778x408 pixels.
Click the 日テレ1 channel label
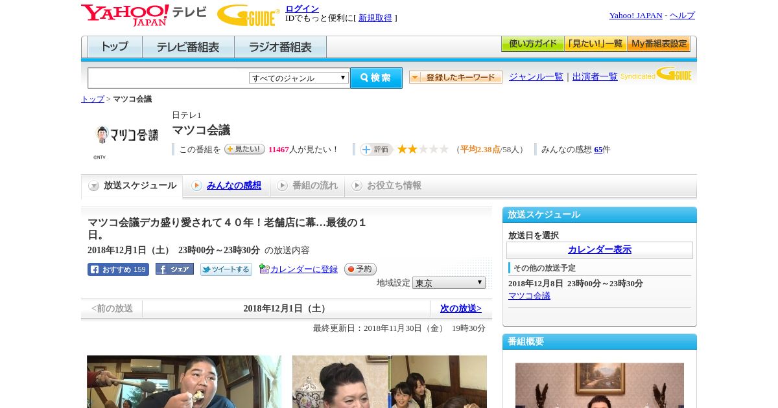point(187,115)
